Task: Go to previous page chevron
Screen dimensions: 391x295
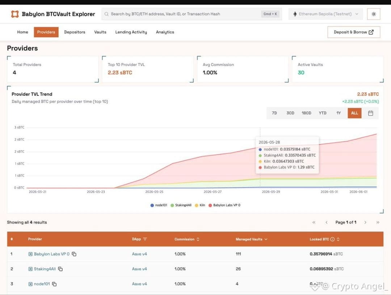Action: point(327,222)
